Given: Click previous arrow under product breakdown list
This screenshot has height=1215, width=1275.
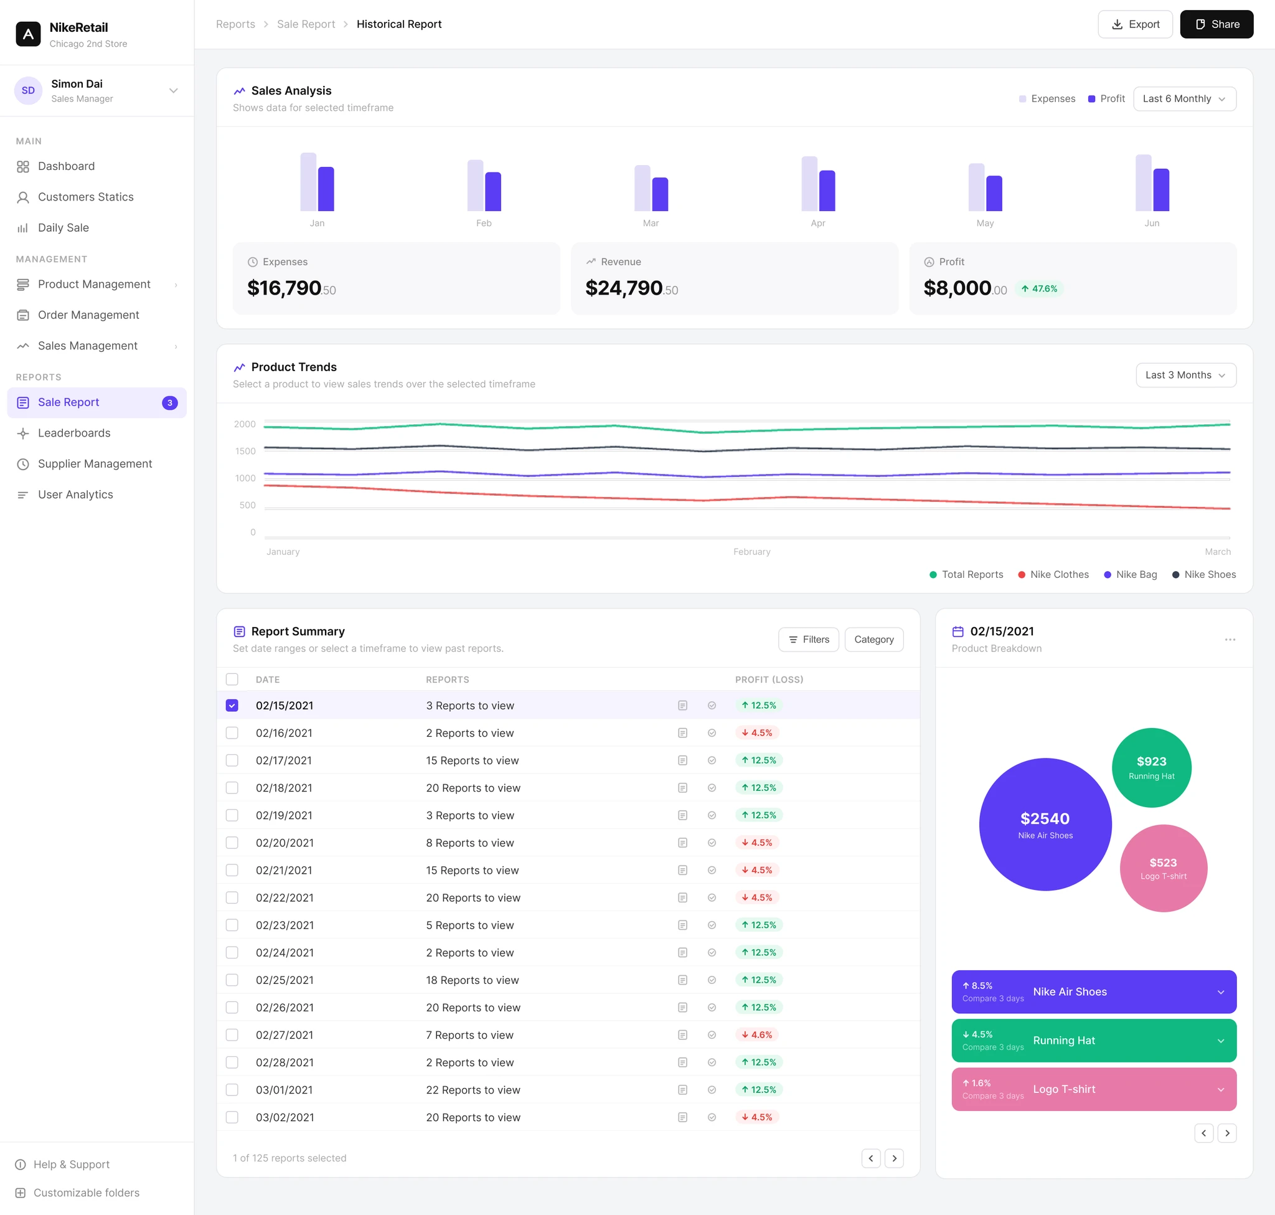Looking at the screenshot, I should pos(1204,1133).
